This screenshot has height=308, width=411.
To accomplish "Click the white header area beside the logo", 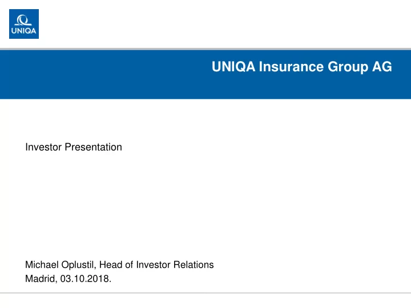I will tap(225, 24).
